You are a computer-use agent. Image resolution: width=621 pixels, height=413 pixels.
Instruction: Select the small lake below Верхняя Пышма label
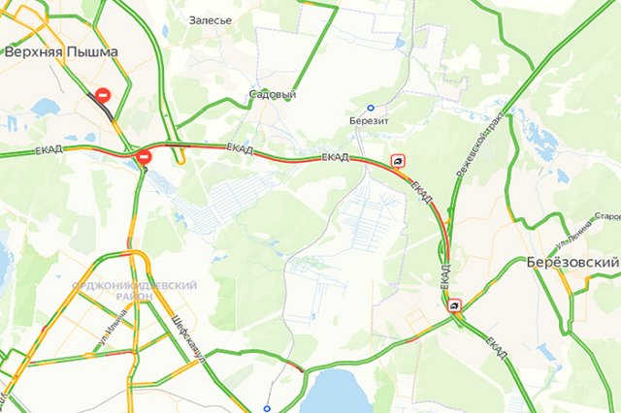click(46, 108)
